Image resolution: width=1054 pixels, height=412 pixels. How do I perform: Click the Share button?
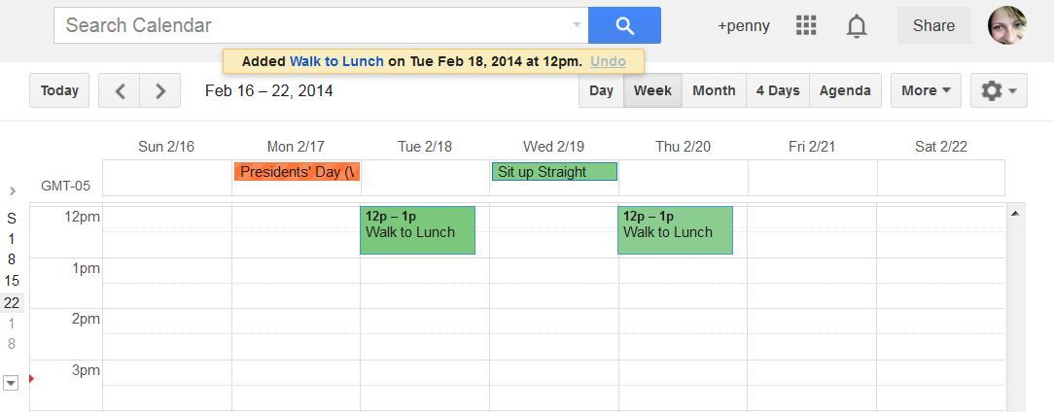(x=933, y=25)
